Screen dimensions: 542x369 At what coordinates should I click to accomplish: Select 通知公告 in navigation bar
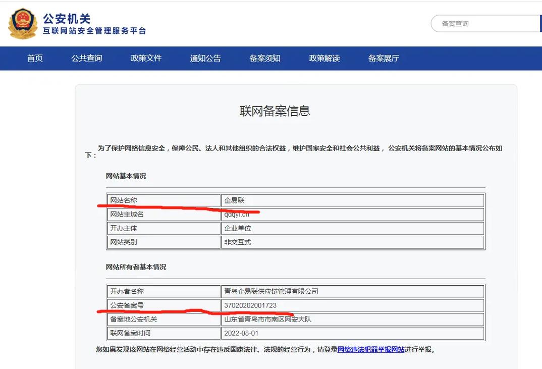(206, 58)
